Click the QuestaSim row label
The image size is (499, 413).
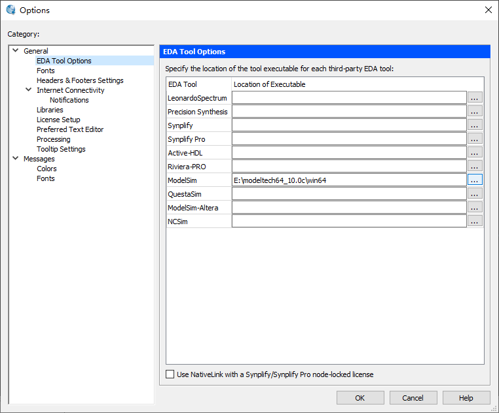click(185, 194)
